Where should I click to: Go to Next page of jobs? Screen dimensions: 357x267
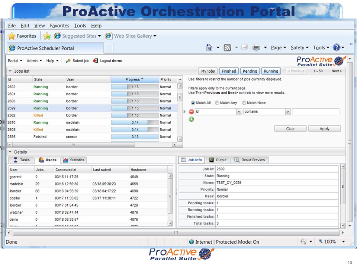336,71
